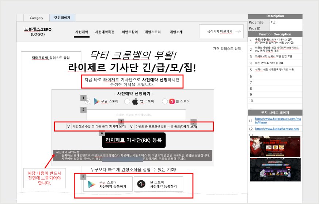
Task: Click description row 버튼 선택 후 DB수집 완료
Action: coord(275,63)
